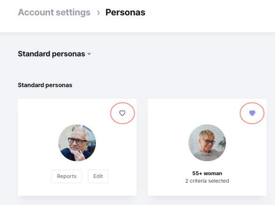This screenshot has width=275, height=205.
Task: Unfavorite the 55+ woman persona purple heart
Action: click(x=252, y=113)
